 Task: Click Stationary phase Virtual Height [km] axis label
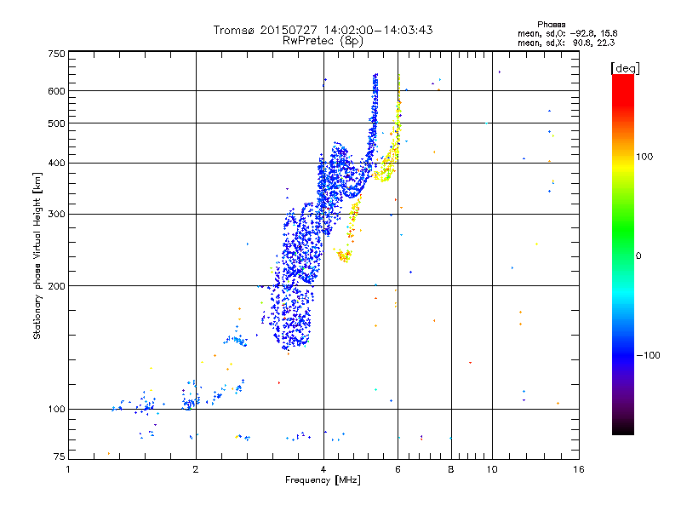pyautogui.click(x=37, y=256)
